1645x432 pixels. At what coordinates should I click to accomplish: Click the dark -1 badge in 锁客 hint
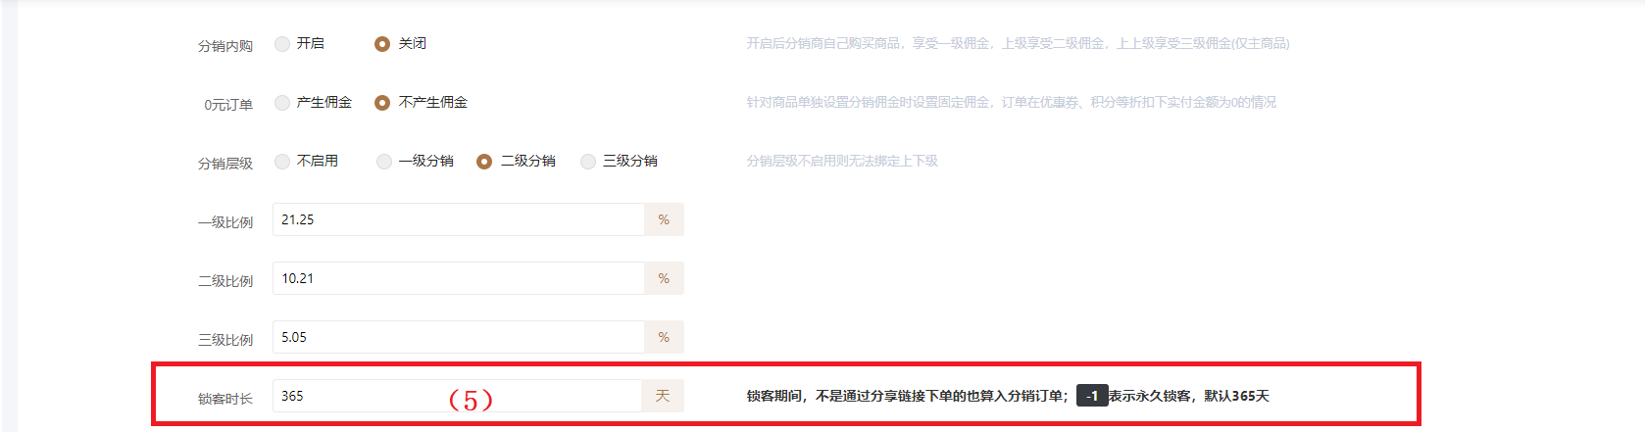pyautogui.click(x=1092, y=396)
